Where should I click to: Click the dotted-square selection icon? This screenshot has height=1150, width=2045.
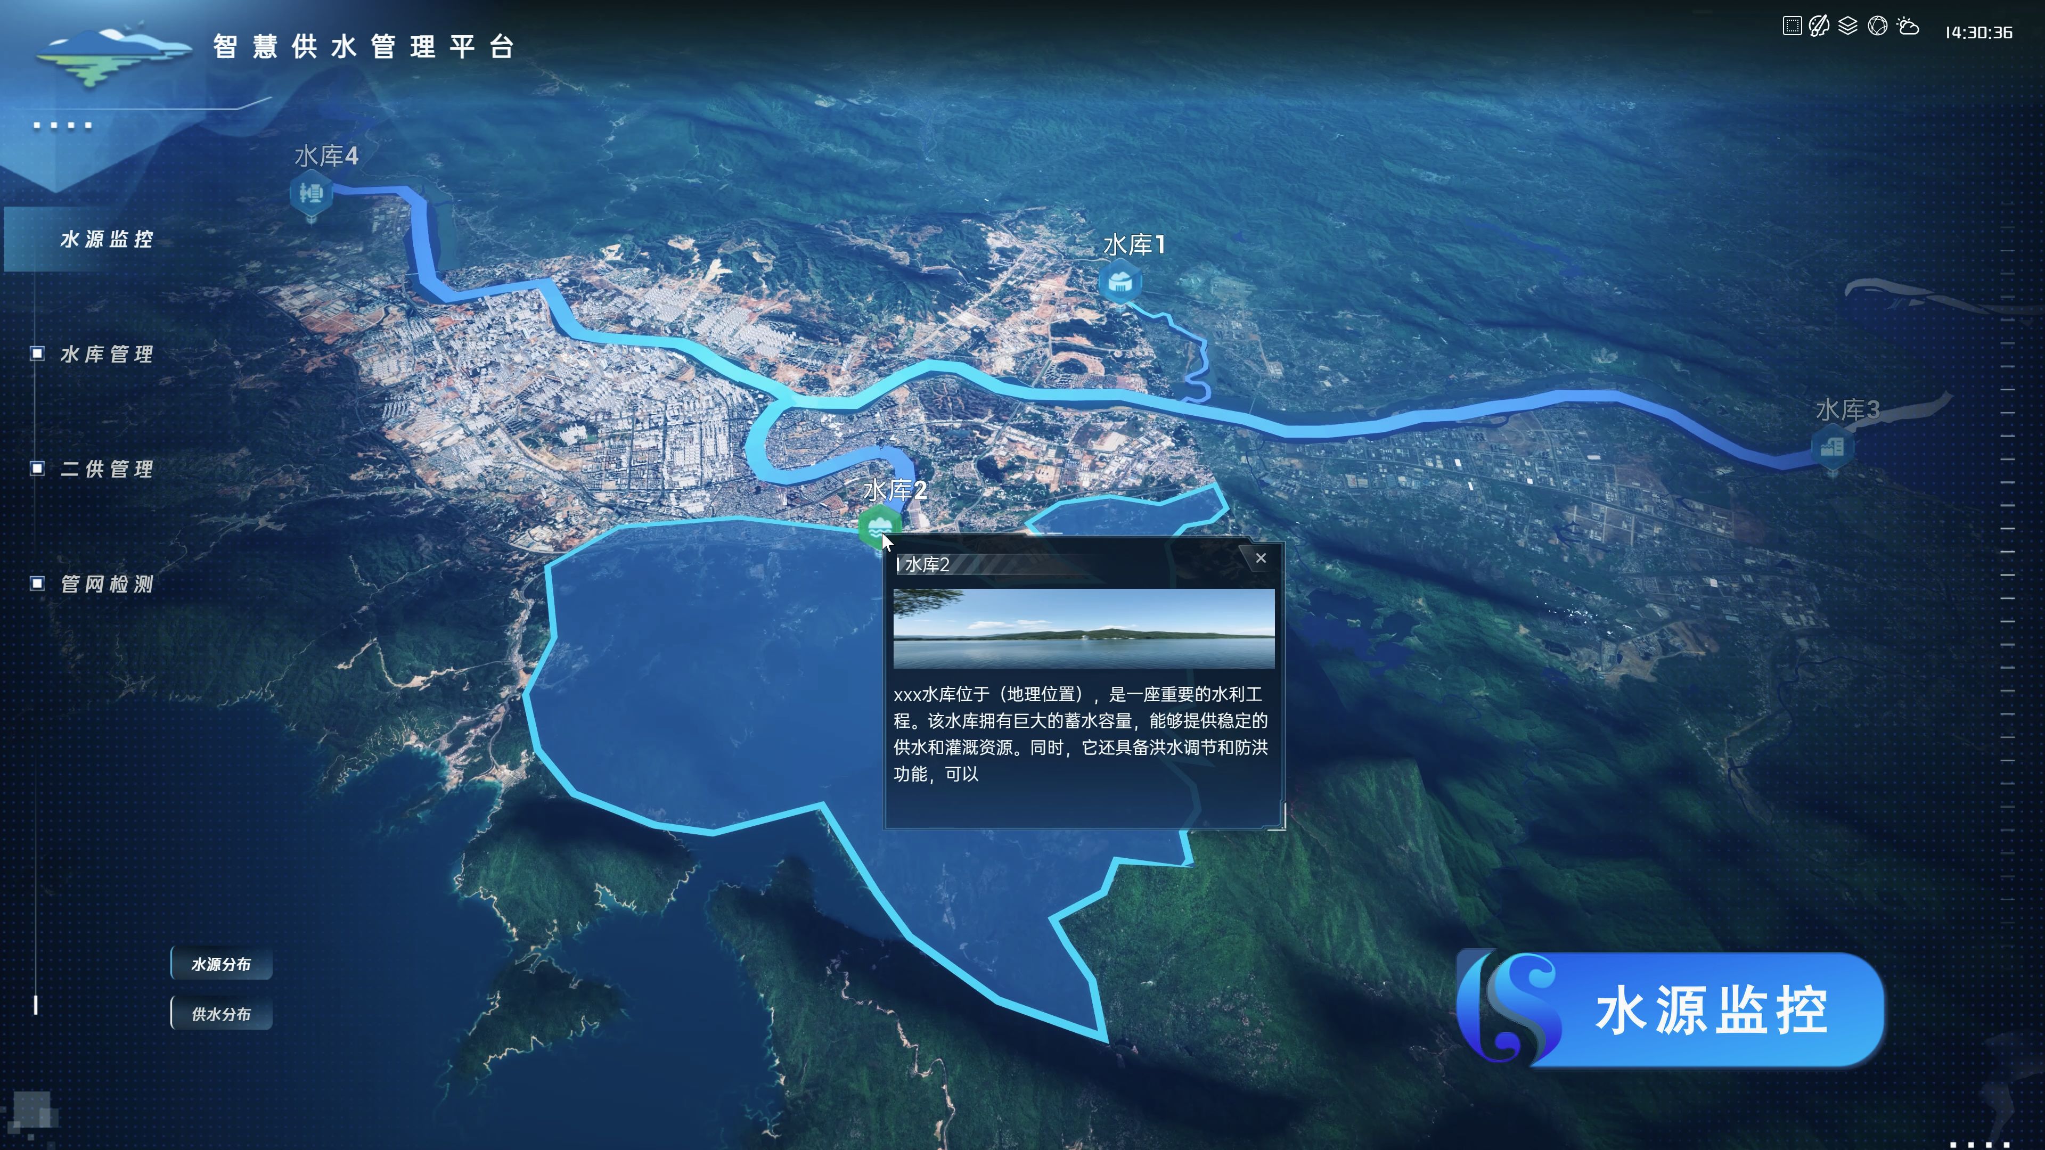(1792, 26)
